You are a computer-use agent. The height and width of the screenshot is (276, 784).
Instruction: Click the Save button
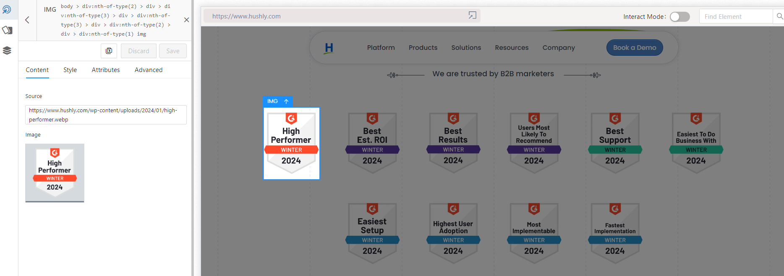(x=172, y=51)
